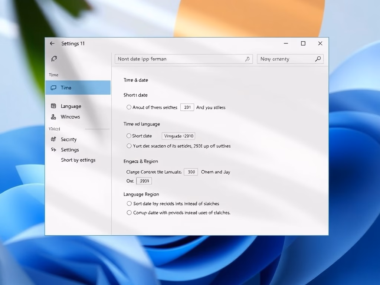This screenshot has height=285, width=380.
Task: Maximize the Settings window
Action: [x=303, y=43]
